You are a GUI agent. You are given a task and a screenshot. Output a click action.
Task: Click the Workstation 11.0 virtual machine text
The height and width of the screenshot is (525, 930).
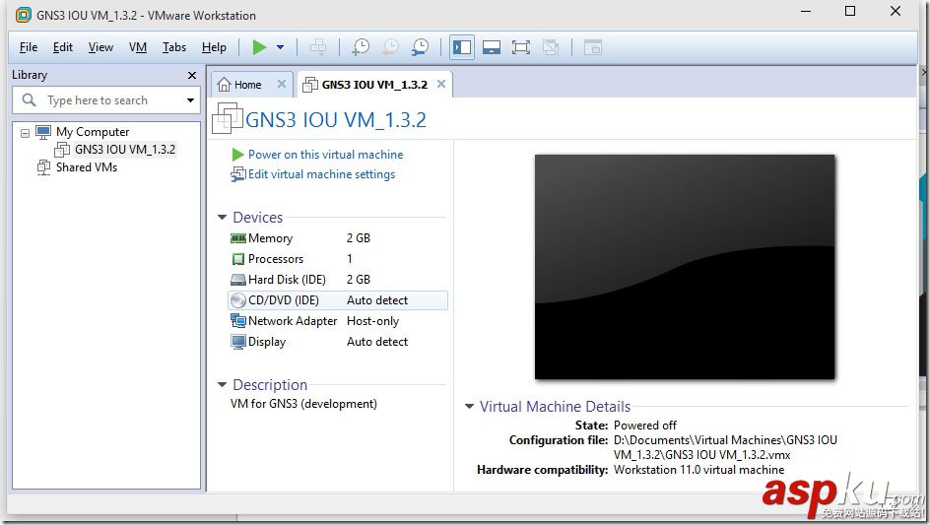coord(698,470)
